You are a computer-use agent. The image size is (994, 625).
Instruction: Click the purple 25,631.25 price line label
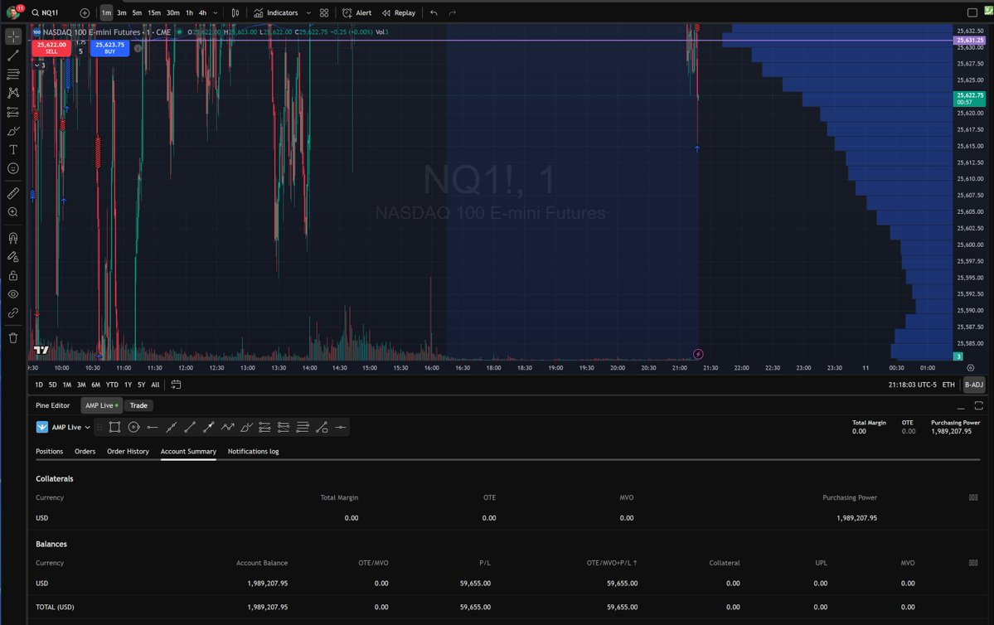click(x=970, y=40)
